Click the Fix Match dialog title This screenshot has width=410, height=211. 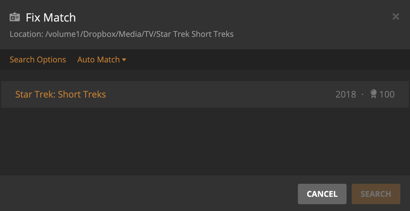click(x=51, y=17)
